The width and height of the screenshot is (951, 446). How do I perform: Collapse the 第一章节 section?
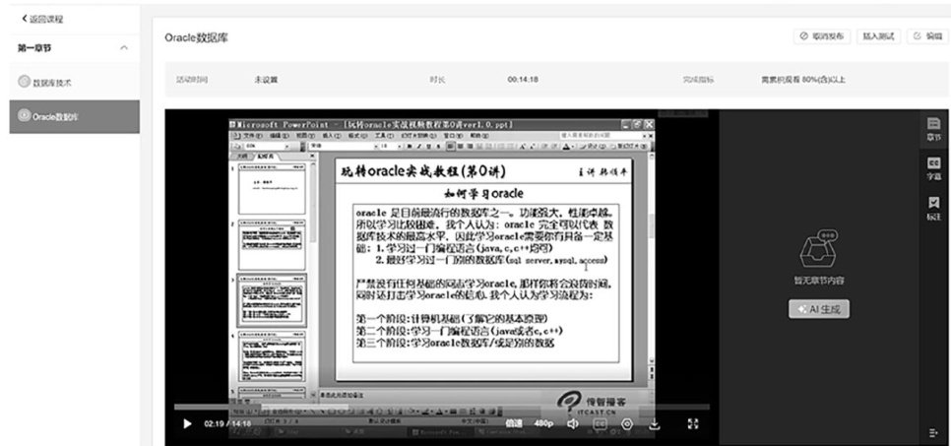pyautogui.click(x=123, y=48)
